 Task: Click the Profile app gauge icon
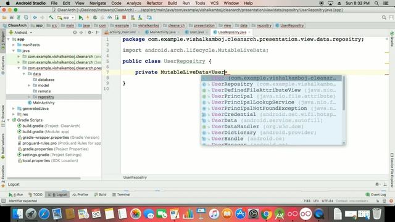tap(110, 18)
